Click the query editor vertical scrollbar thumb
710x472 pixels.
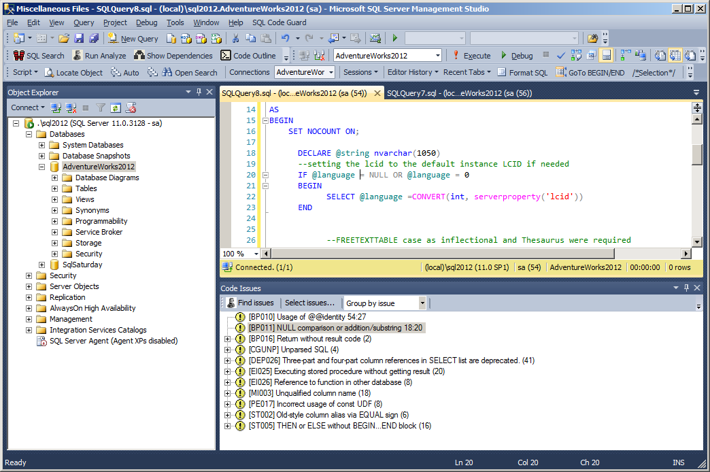(696, 154)
